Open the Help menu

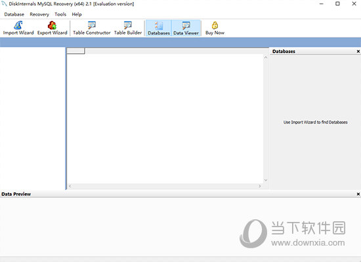tap(77, 14)
